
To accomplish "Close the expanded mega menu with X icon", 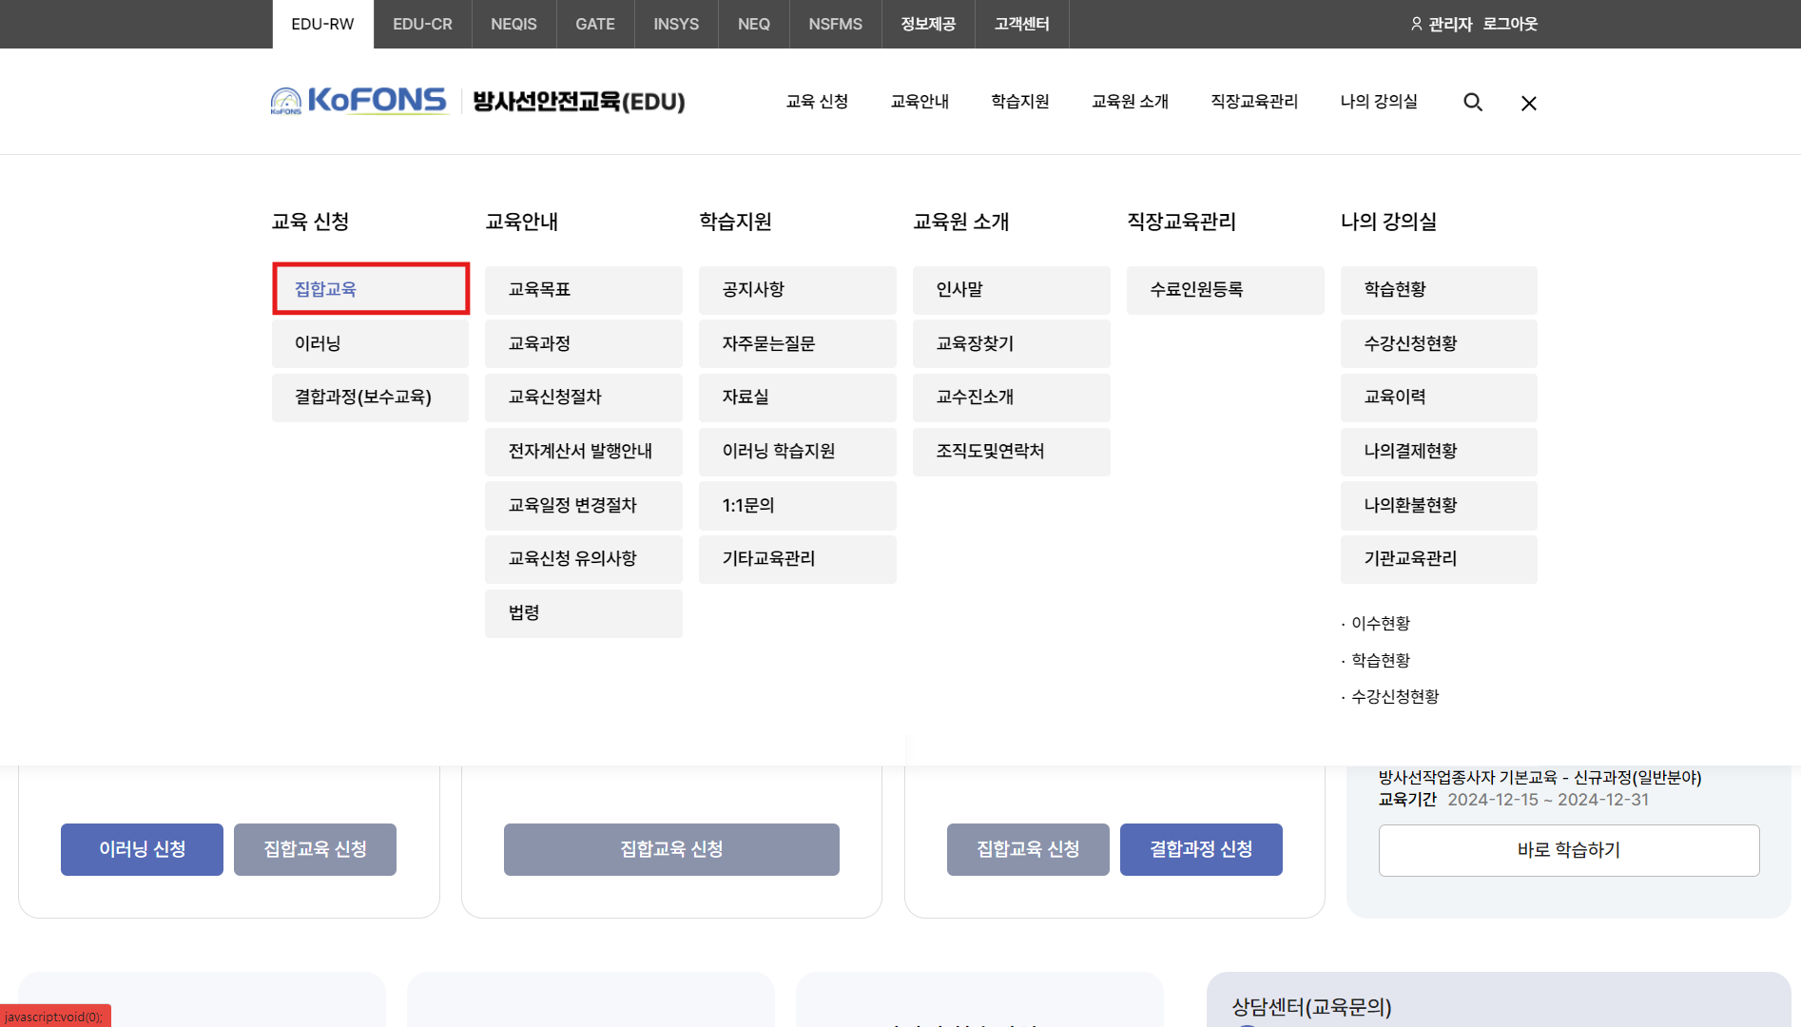I will point(1528,103).
